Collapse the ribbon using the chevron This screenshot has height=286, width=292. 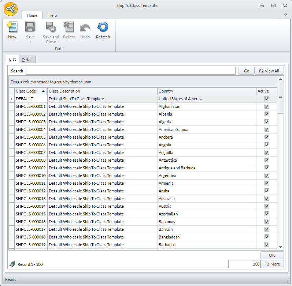[285, 15]
